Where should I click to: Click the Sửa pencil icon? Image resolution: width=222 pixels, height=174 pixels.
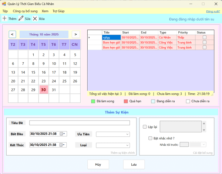[x=21, y=18]
